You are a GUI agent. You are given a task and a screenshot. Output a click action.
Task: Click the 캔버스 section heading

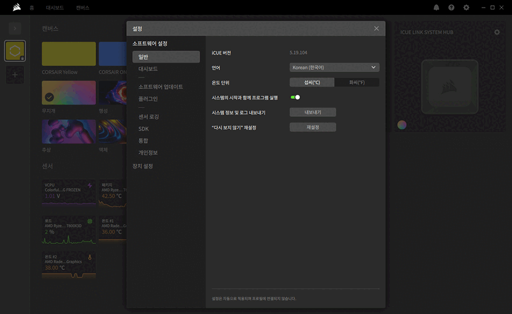[x=50, y=28]
